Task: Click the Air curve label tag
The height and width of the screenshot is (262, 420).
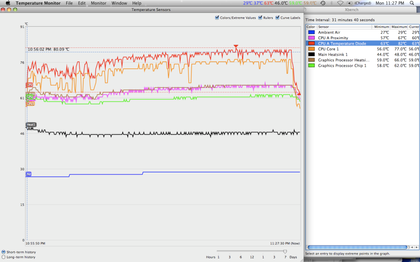Action: pos(29,174)
